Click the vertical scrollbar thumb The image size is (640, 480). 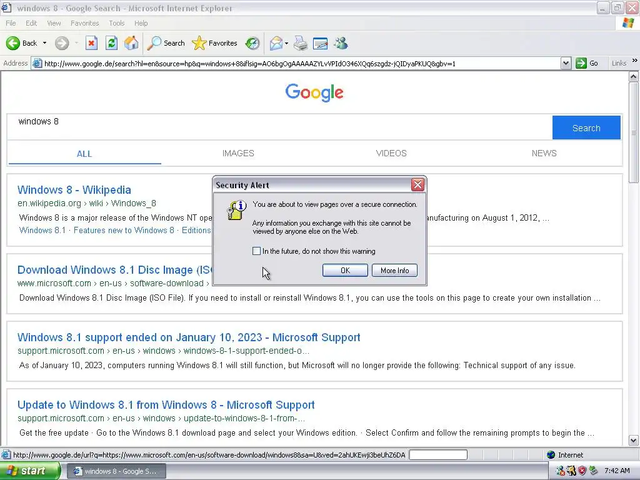[x=634, y=132]
